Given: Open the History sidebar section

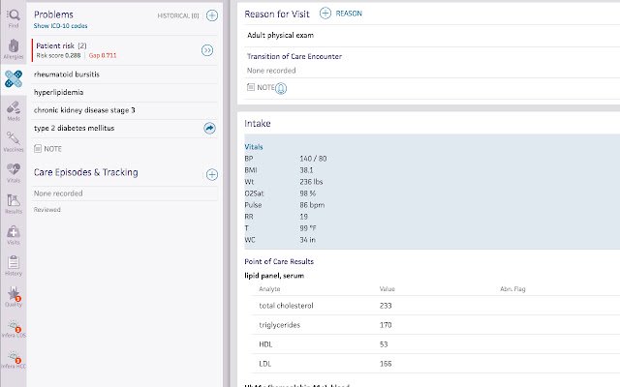Looking at the screenshot, I should [14, 266].
